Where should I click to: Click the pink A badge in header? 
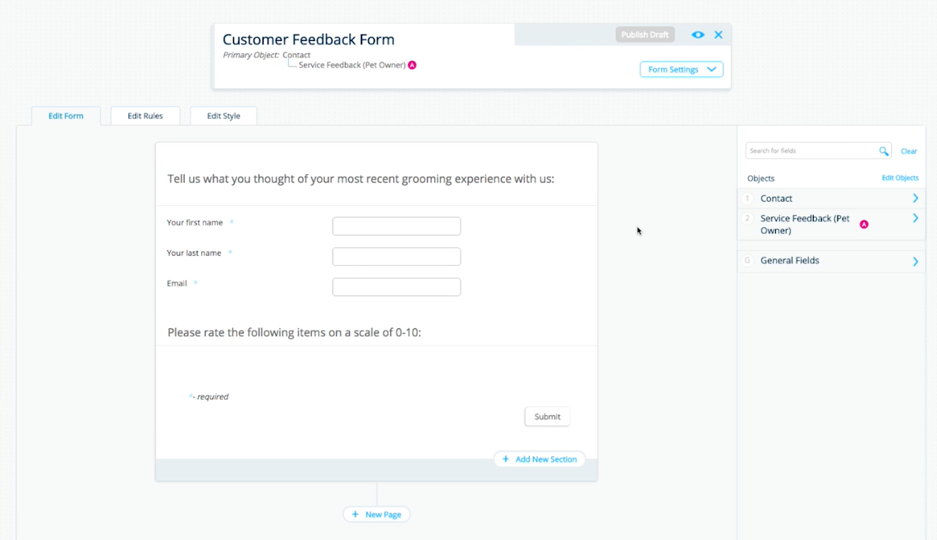tap(412, 65)
